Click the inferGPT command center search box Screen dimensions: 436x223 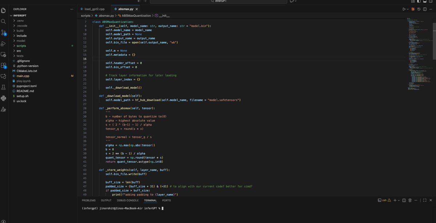[x=218, y=1]
